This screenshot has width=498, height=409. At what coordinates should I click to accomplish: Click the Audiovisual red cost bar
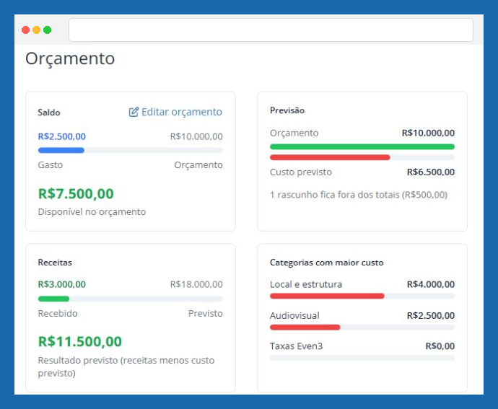coord(305,327)
